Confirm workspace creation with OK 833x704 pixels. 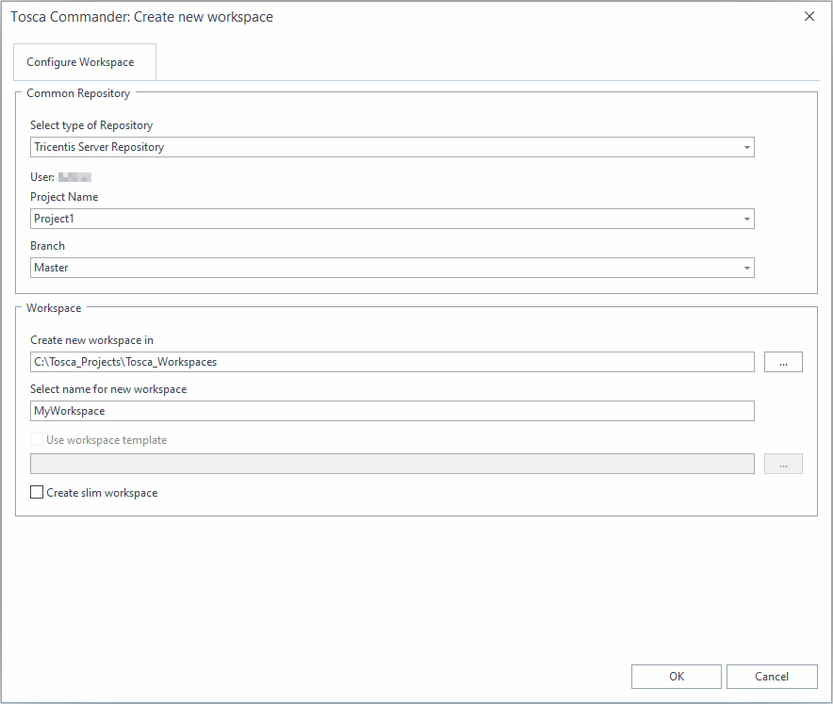pos(676,676)
